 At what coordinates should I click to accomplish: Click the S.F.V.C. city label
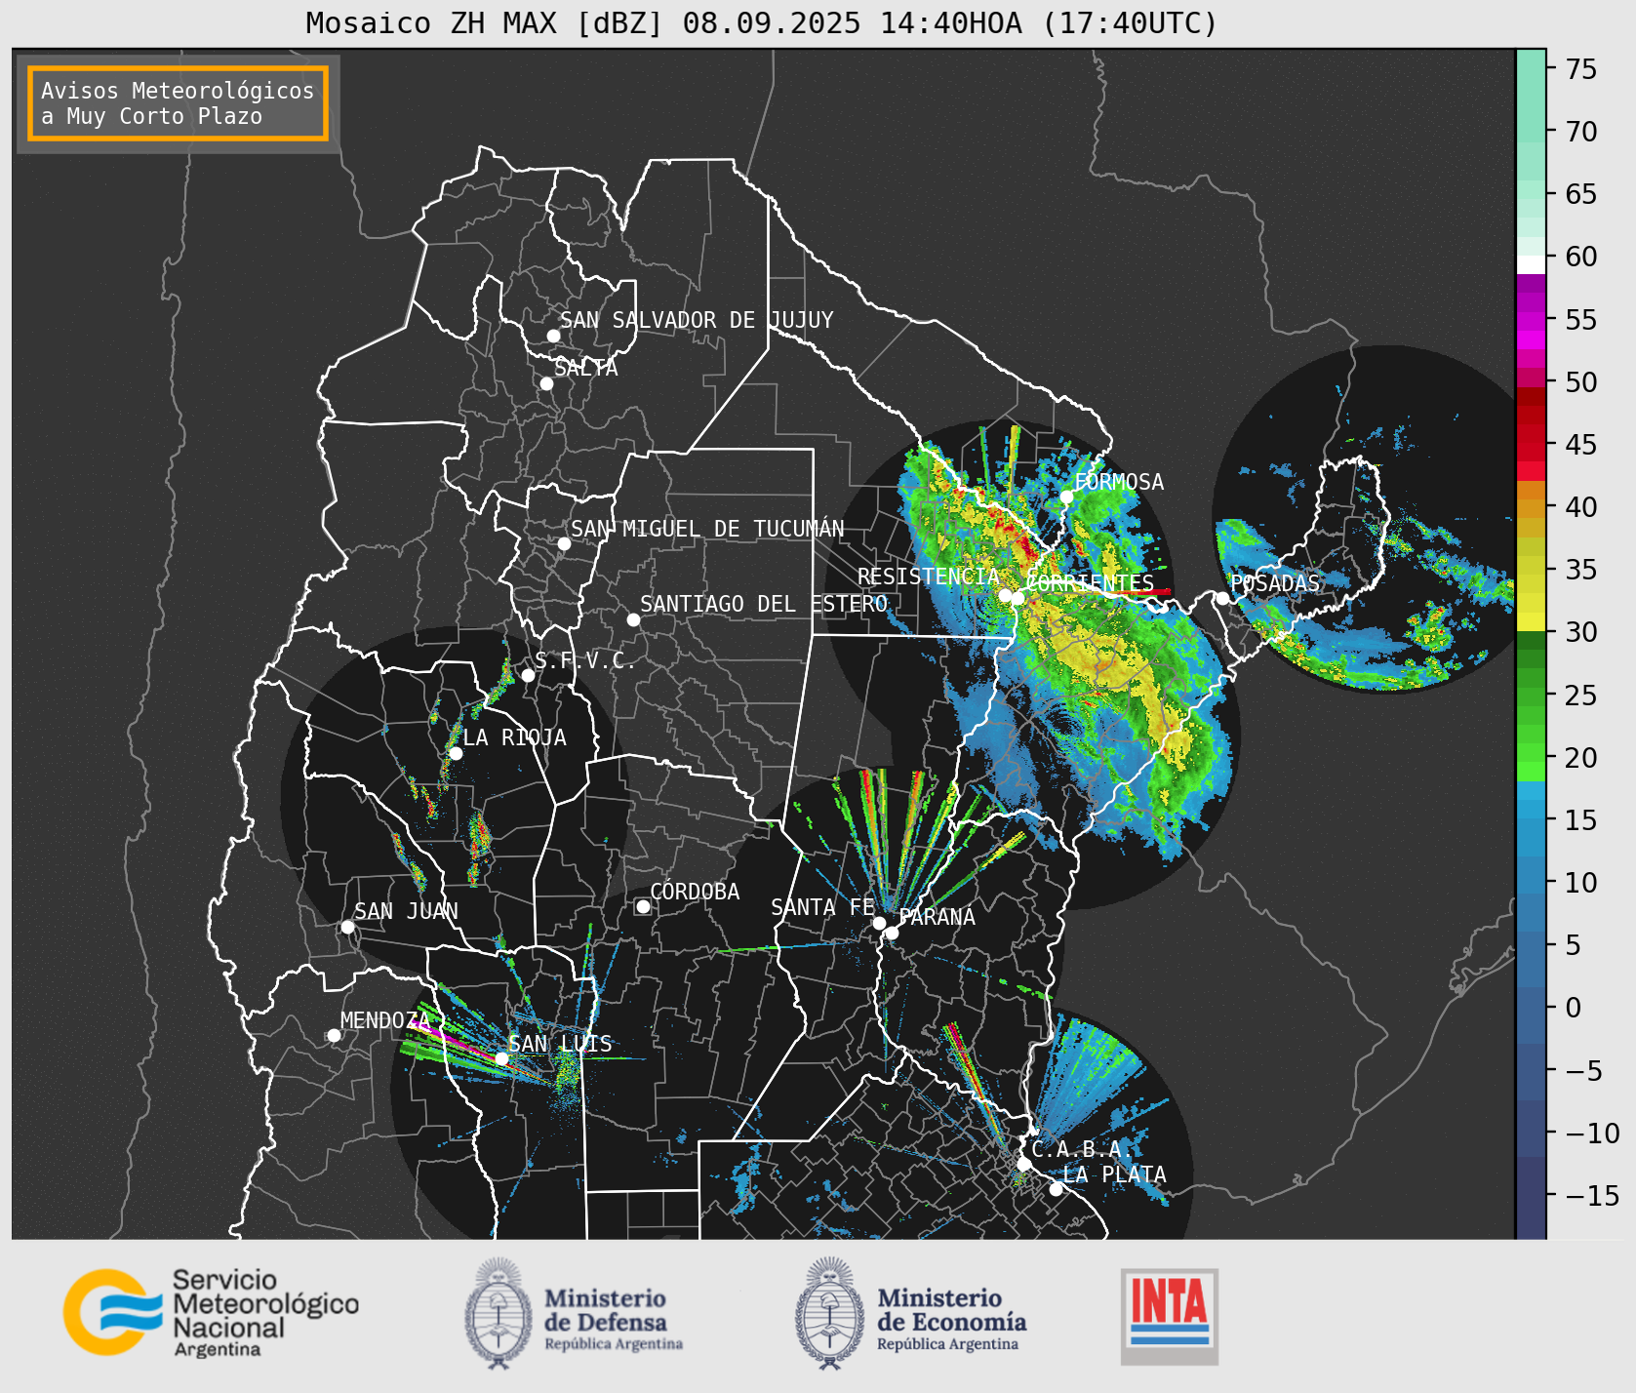[x=585, y=660]
